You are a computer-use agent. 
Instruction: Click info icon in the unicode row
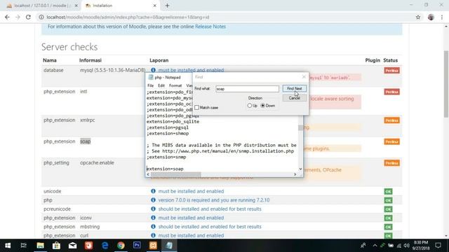click(153, 191)
